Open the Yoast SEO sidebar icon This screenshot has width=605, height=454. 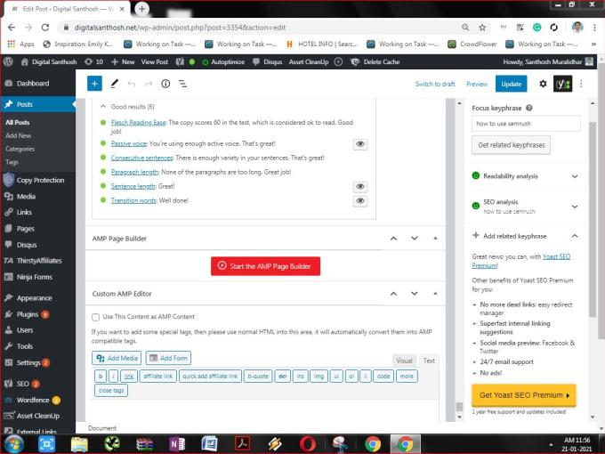coord(562,84)
